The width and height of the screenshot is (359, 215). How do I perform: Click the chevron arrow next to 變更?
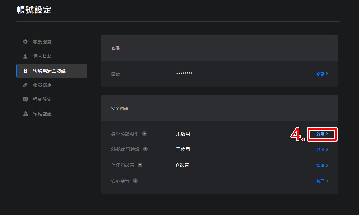327,74
